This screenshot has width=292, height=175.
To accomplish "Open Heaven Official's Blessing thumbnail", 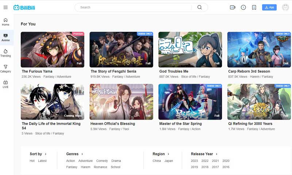I will coord(122,102).
